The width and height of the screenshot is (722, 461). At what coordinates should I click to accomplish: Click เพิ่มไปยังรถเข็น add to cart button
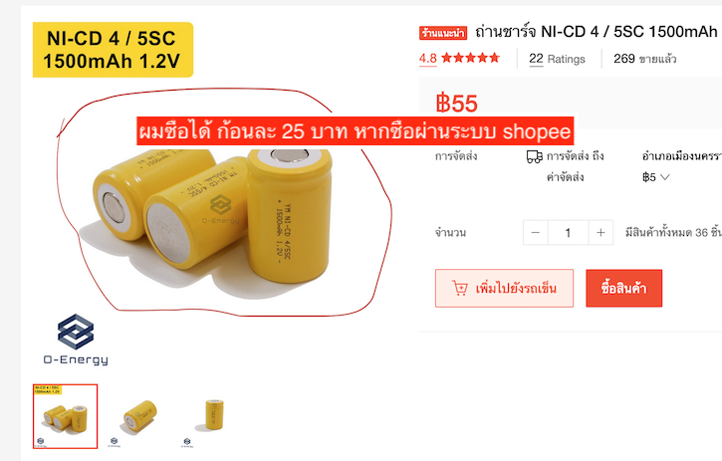[x=504, y=289]
